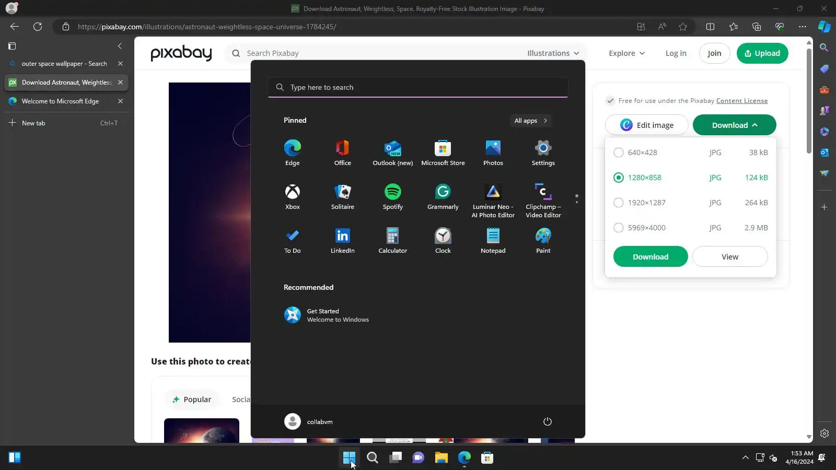836x470 pixels.
Task: Click the View button
Action: click(730, 257)
